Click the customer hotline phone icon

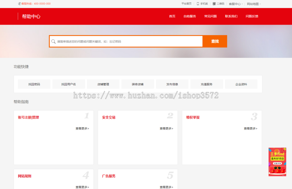(19, 4)
